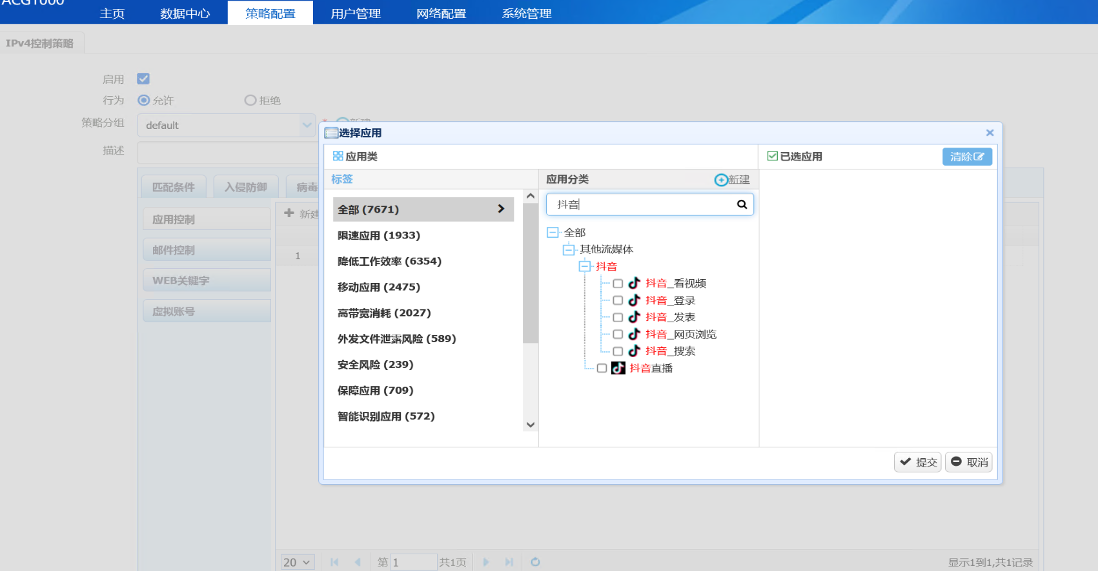Select the 拒绝 radio button
This screenshot has height=571, width=1098.
click(x=250, y=100)
